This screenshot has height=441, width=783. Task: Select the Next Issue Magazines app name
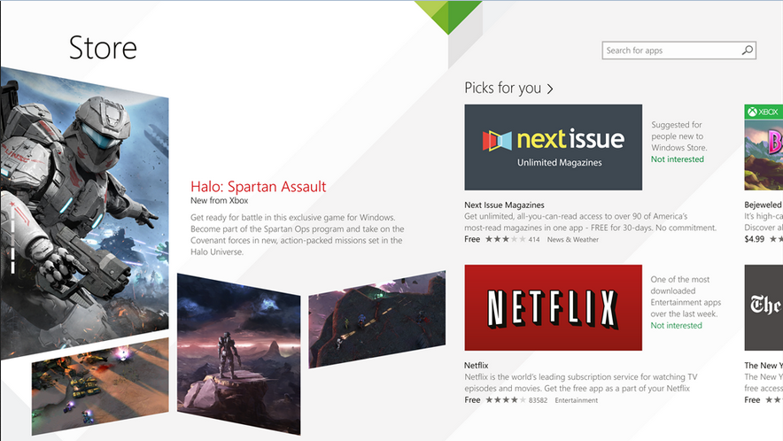tap(504, 205)
